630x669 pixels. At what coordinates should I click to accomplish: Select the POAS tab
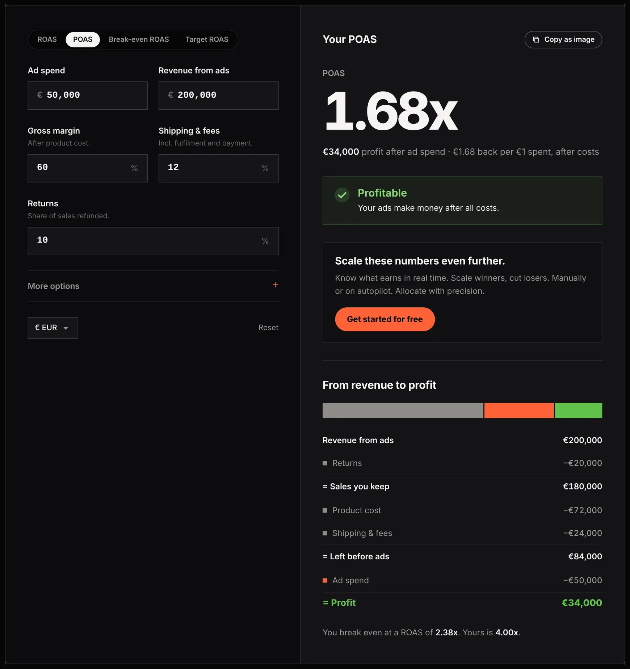pos(83,39)
